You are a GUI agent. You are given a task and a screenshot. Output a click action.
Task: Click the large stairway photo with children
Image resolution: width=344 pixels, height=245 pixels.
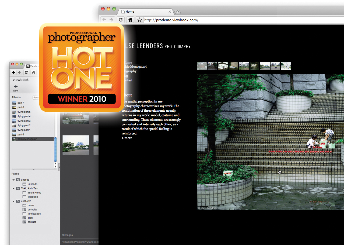[x=271, y=142]
